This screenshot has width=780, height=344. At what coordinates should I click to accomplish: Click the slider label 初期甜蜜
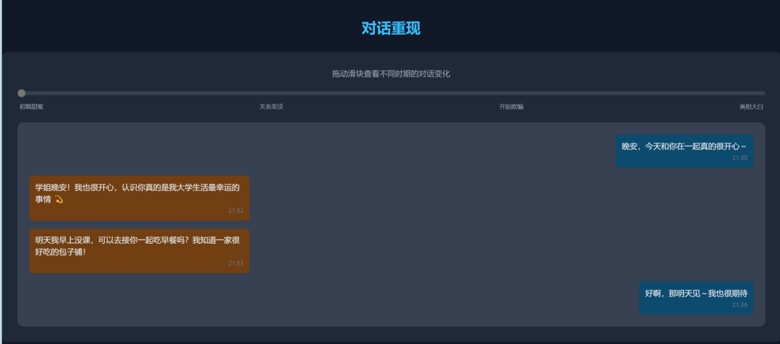point(31,107)
